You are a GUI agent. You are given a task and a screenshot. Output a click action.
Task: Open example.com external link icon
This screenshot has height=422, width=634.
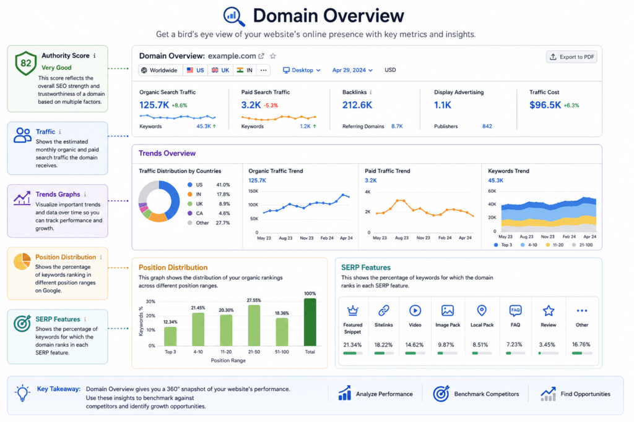point(261,56)
